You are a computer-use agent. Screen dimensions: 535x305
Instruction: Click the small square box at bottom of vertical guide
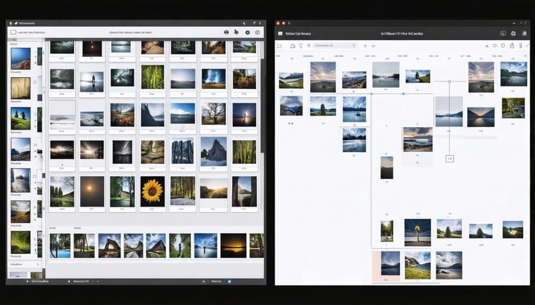[x=450, y=158]
